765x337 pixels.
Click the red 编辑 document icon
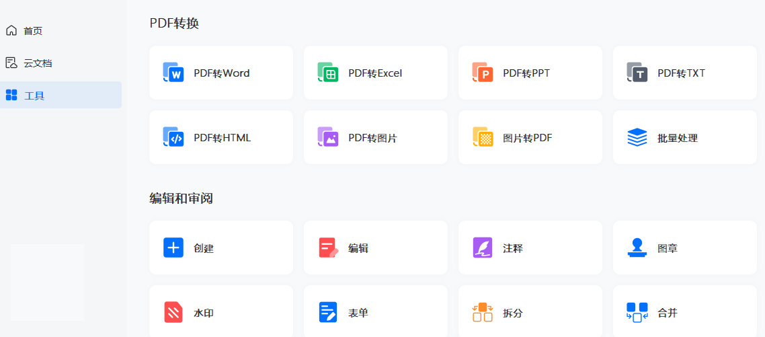[328, 248]
